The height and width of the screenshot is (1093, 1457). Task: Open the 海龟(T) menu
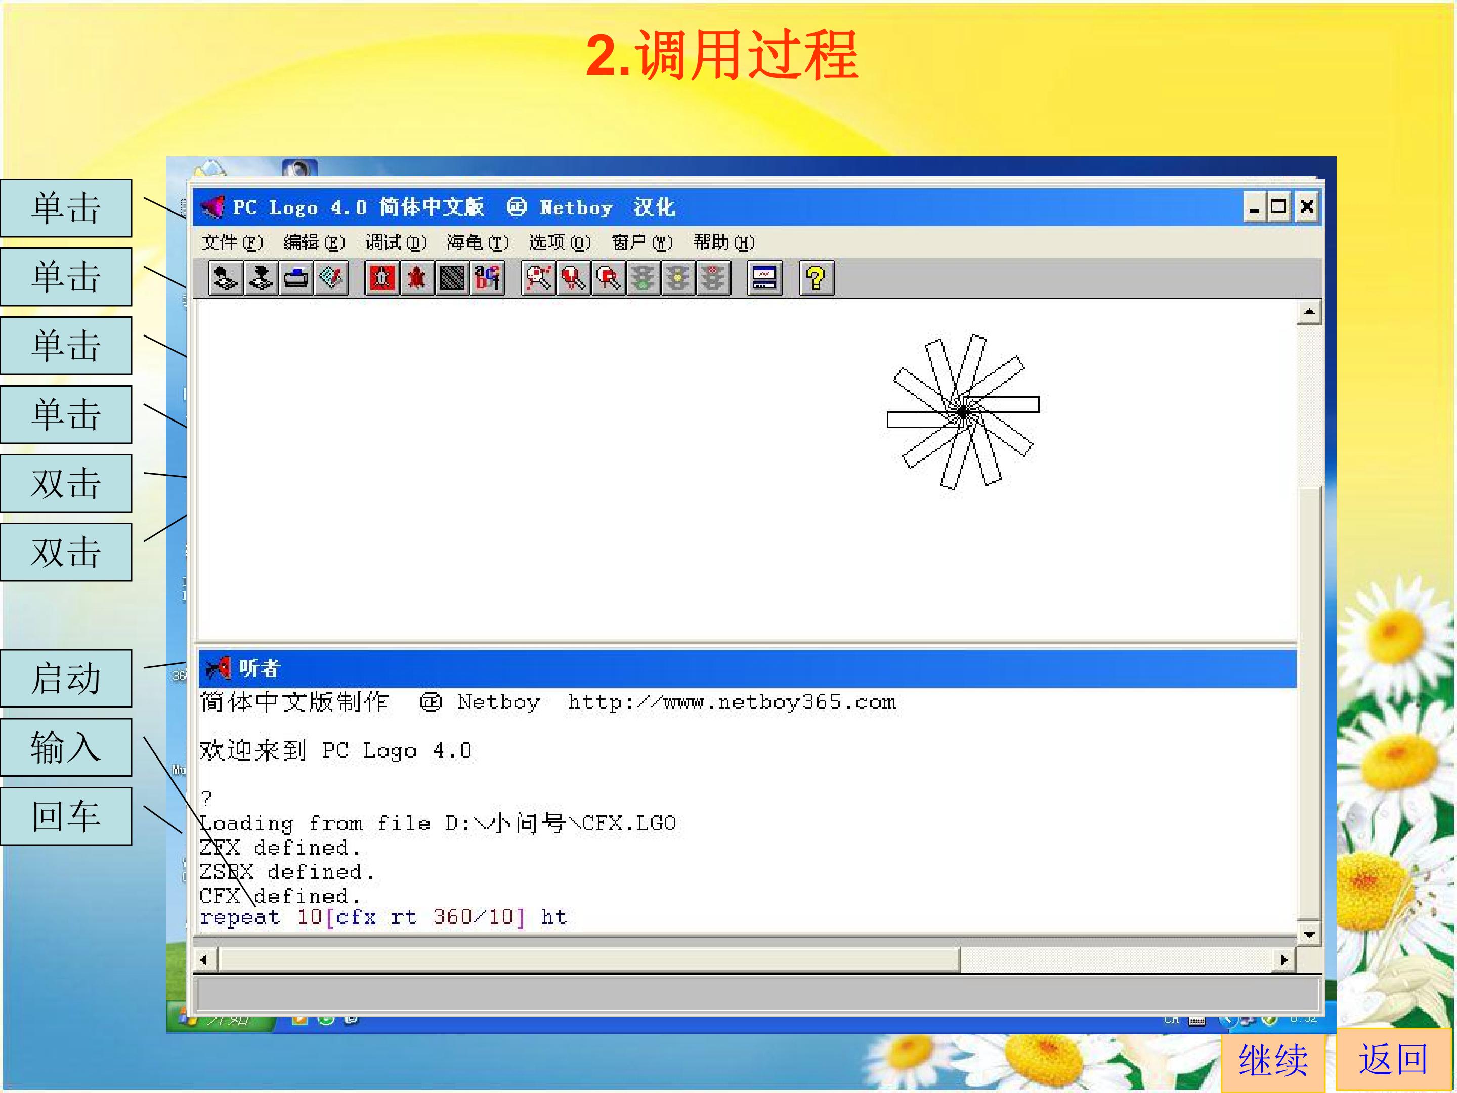[x=478, y=243]
